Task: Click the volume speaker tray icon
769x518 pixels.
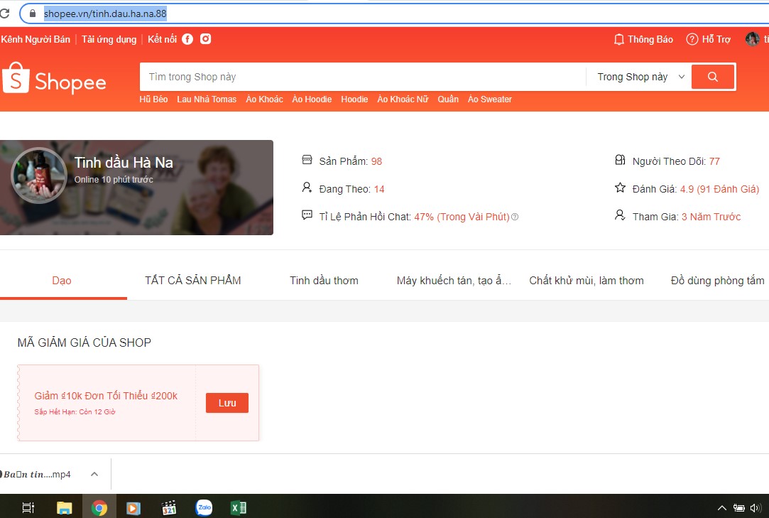Action: [756, 508]
